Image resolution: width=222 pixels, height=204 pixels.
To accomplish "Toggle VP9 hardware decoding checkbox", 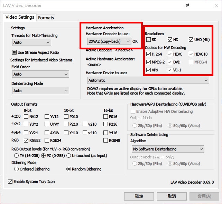I will pyautogui.click(x=148, y=70).
